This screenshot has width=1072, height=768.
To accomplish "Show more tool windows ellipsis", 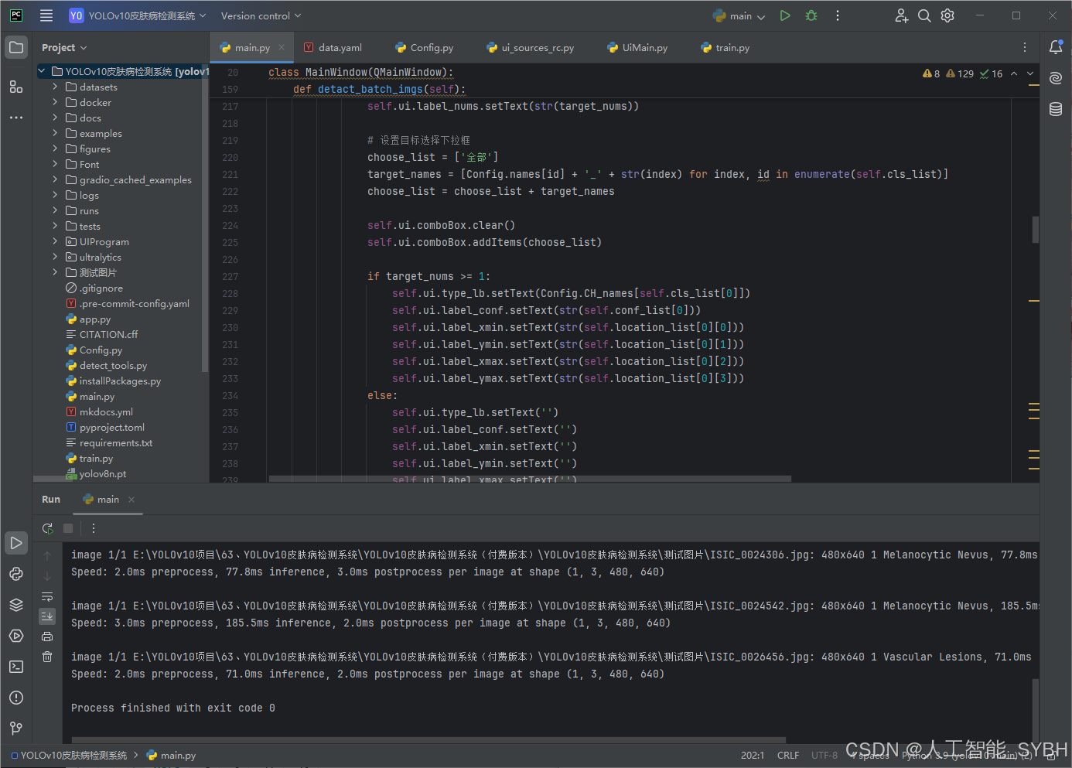I will pyautogui.click(x=16, y=118).
